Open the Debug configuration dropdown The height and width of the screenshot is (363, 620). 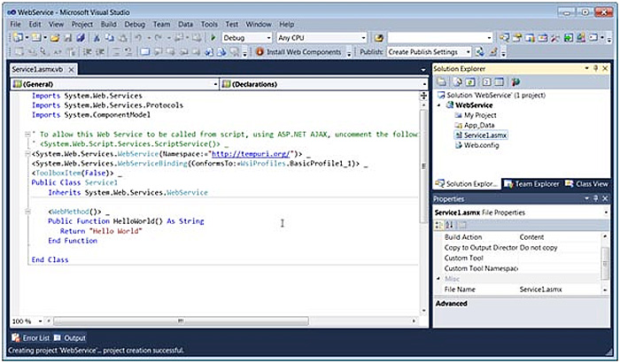pos(269,38)
